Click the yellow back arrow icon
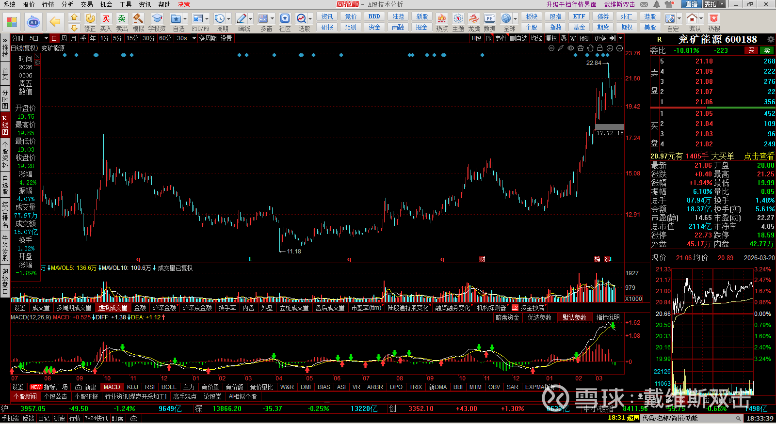Viewport: 776px width, 424px height. (x=55, y=22)
